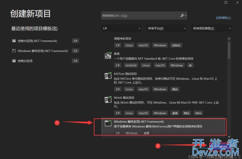
Task: Click template list scrollbar down arrow
Action: 229,137
